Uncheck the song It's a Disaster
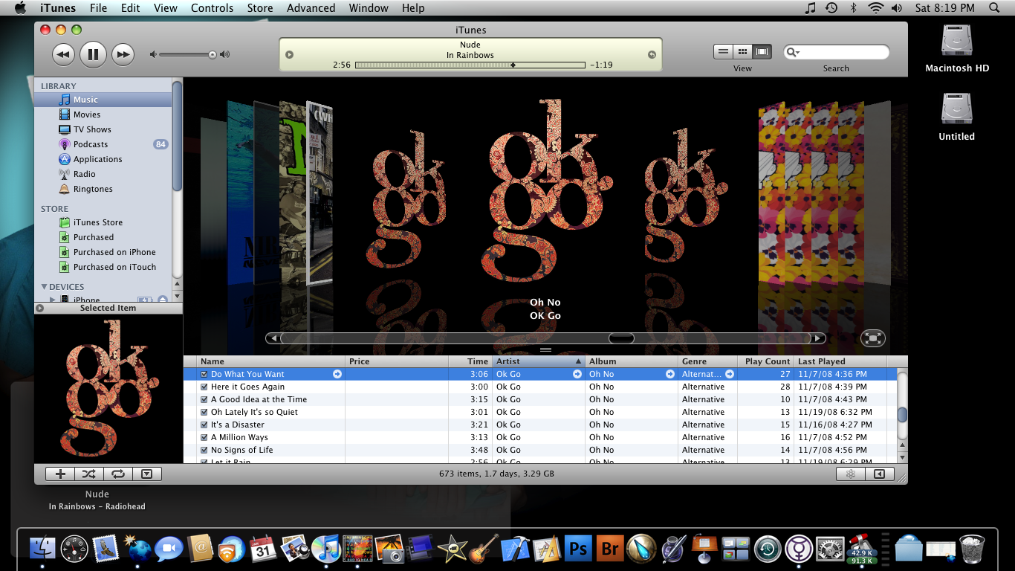Viewport: 1015px width, 571px height. tap(204, 425)
